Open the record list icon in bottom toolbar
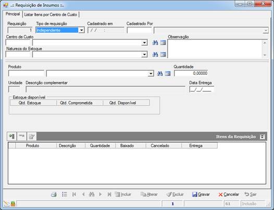The image size is (274, 210). click(64, 194)
